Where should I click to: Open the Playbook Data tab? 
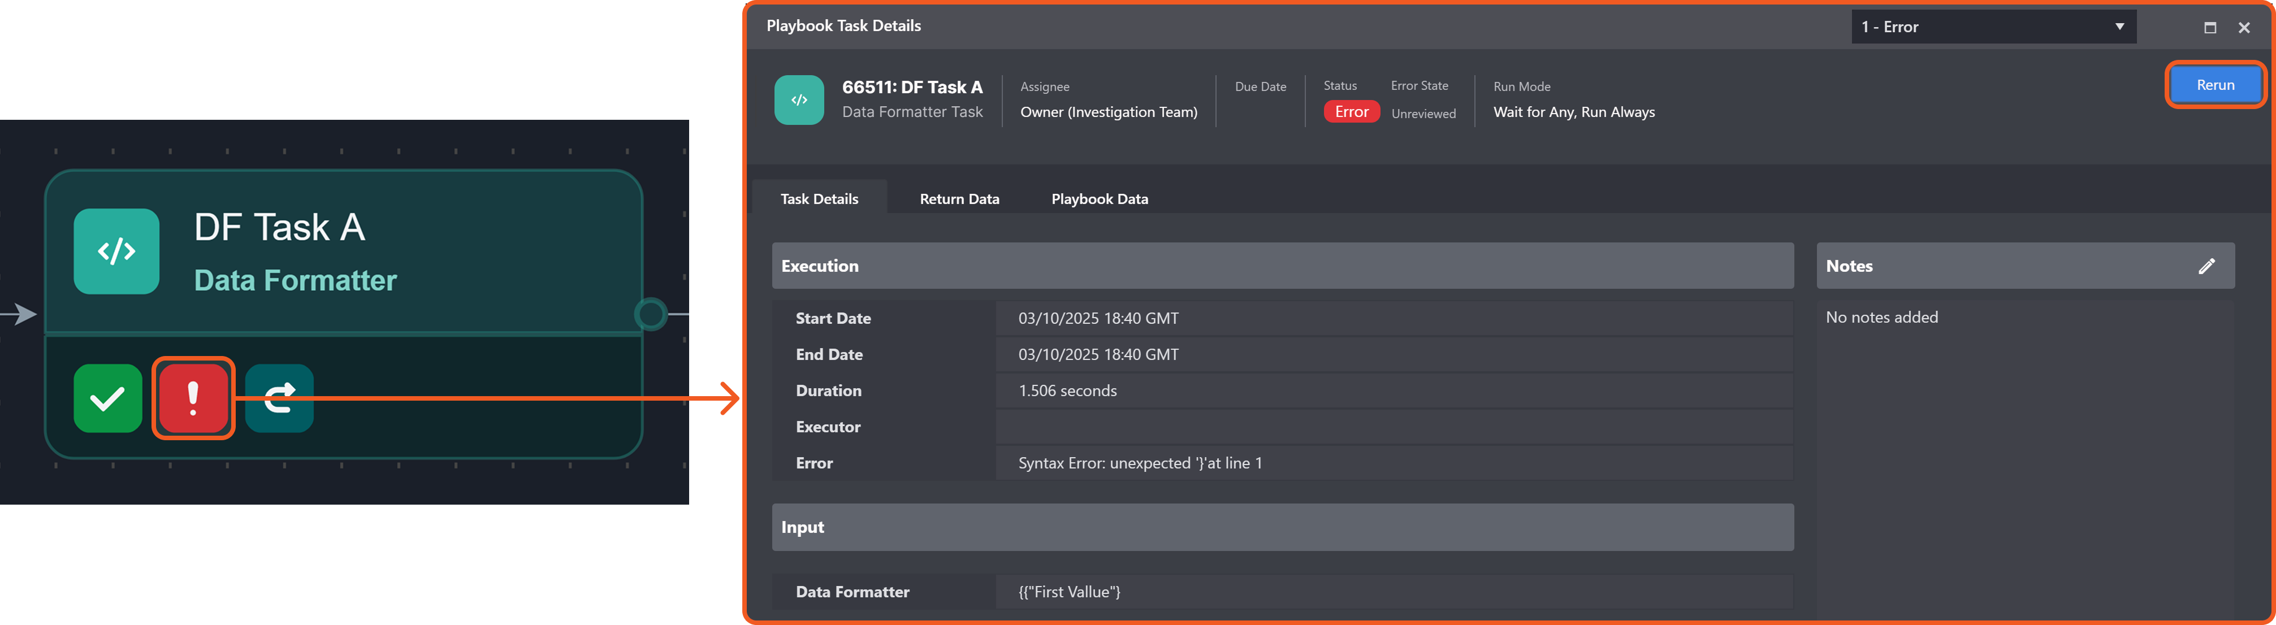[1099, 198]
